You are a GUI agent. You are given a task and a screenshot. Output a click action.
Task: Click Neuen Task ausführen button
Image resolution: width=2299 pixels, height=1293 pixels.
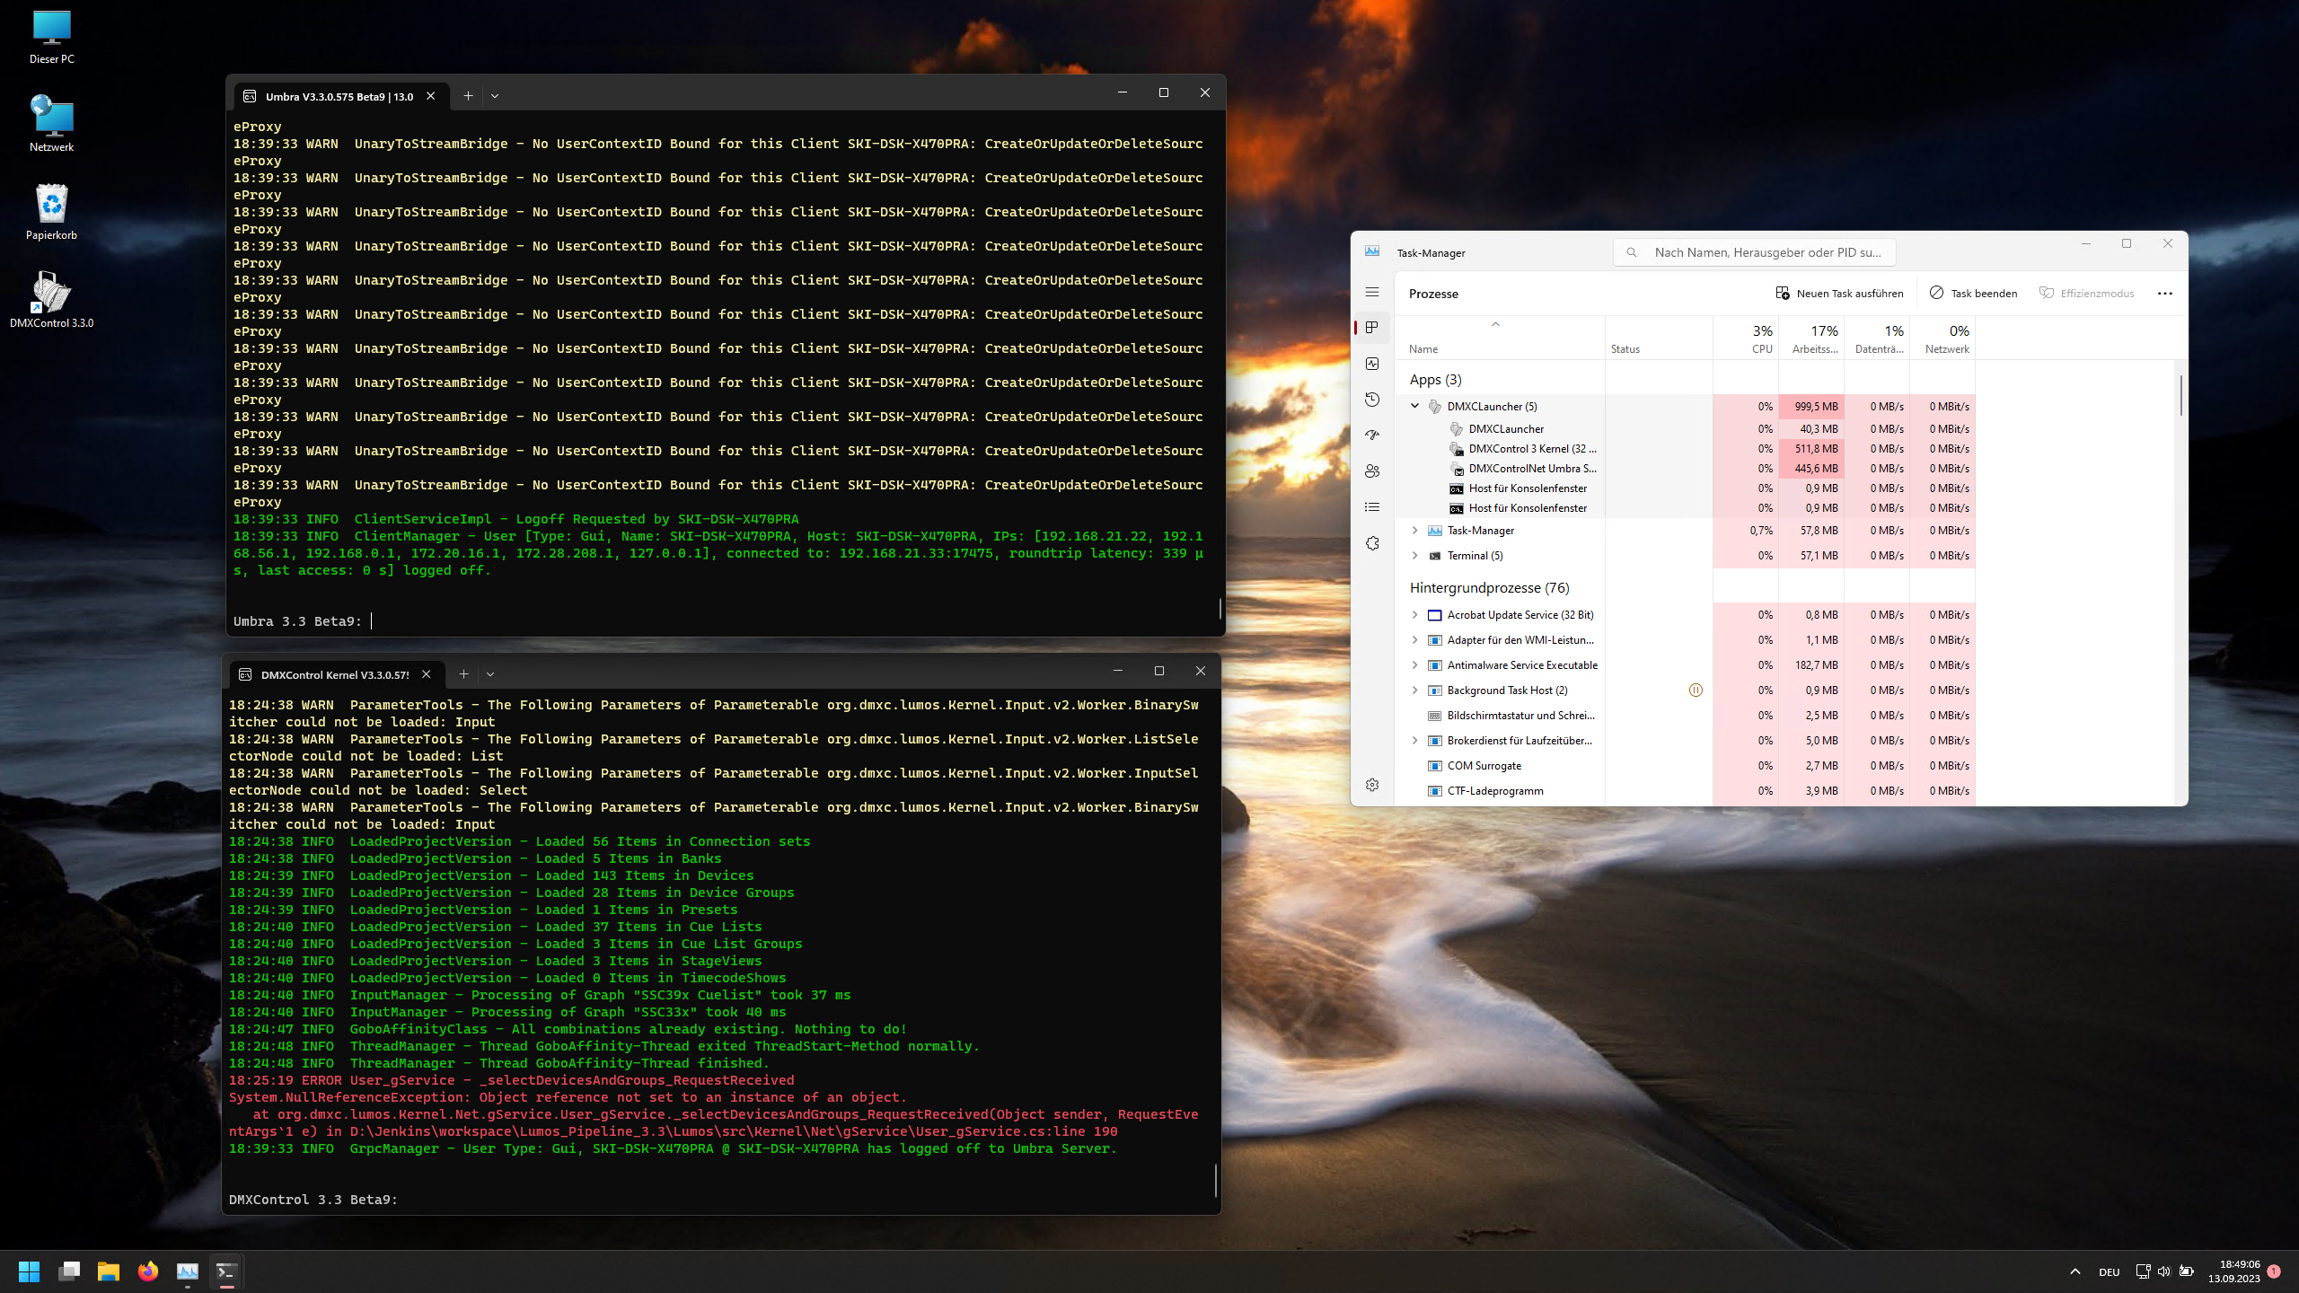1839,294
